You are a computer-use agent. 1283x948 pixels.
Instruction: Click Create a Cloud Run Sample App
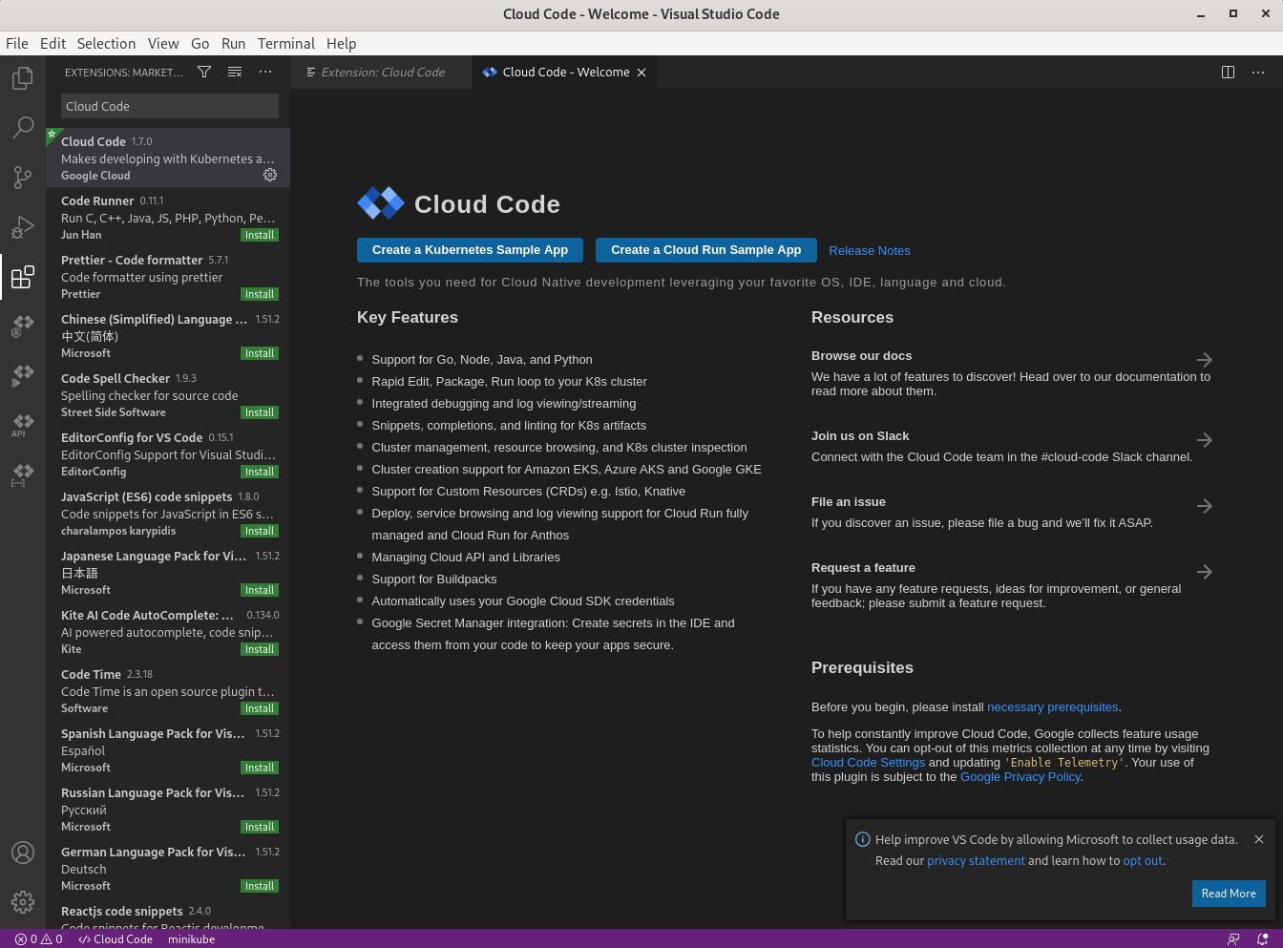click(706, 250)
